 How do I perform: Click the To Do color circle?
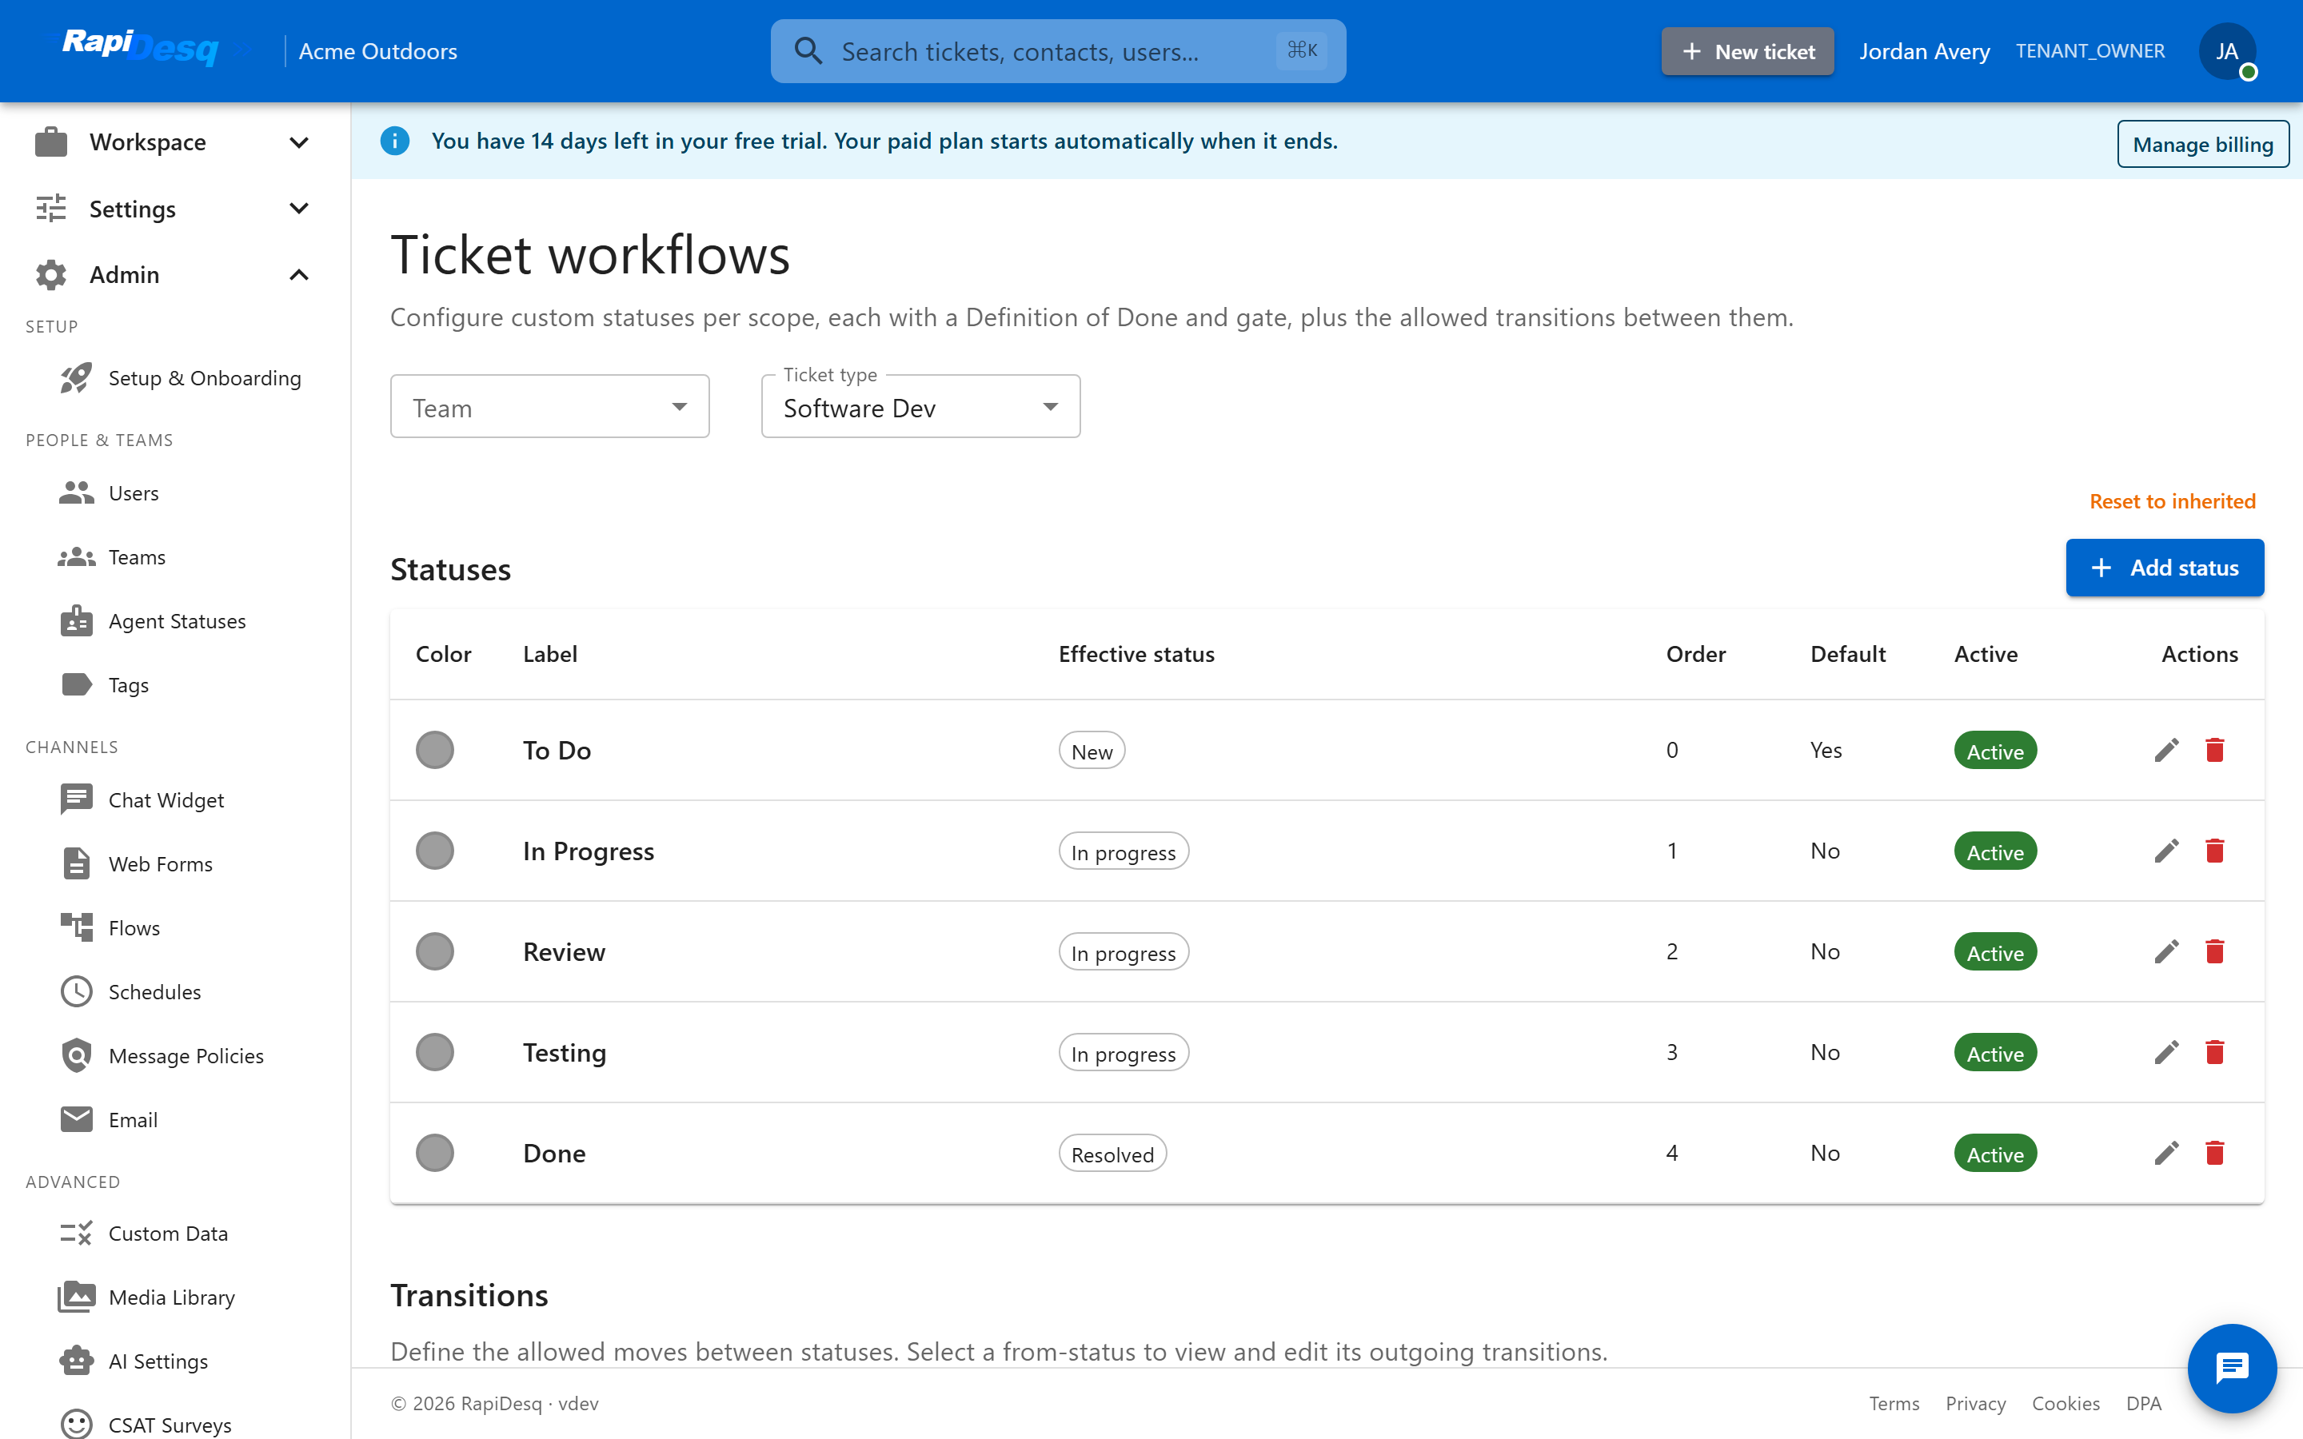coord(435,750)
